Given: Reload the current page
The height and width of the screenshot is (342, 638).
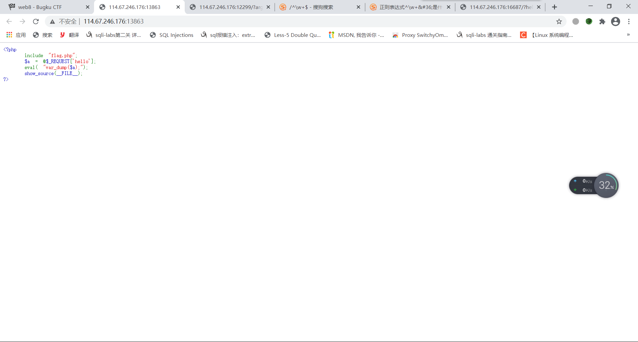Looking at the screenshot, I should tap(36, 22).
